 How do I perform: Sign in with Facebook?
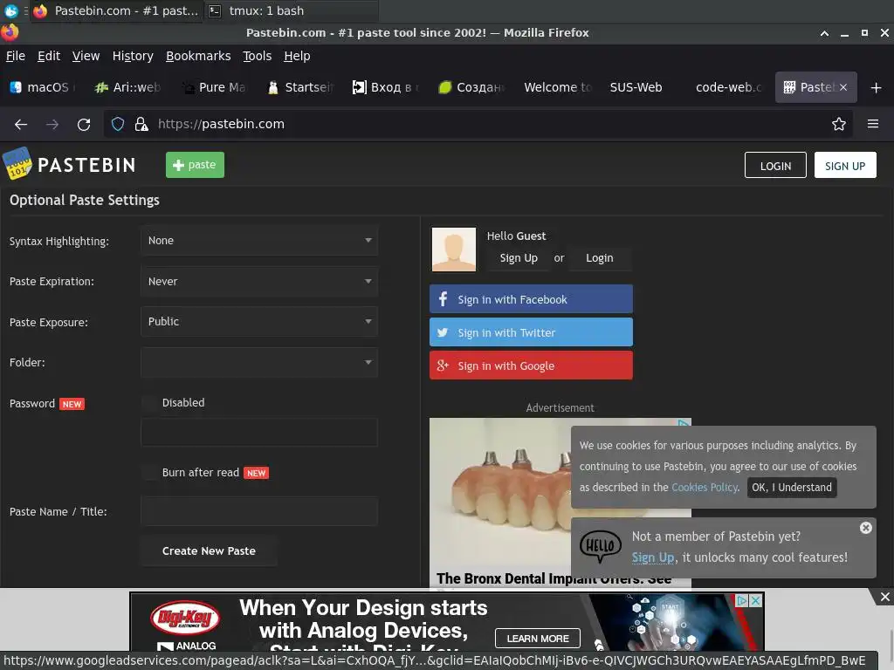click(531, 299)
